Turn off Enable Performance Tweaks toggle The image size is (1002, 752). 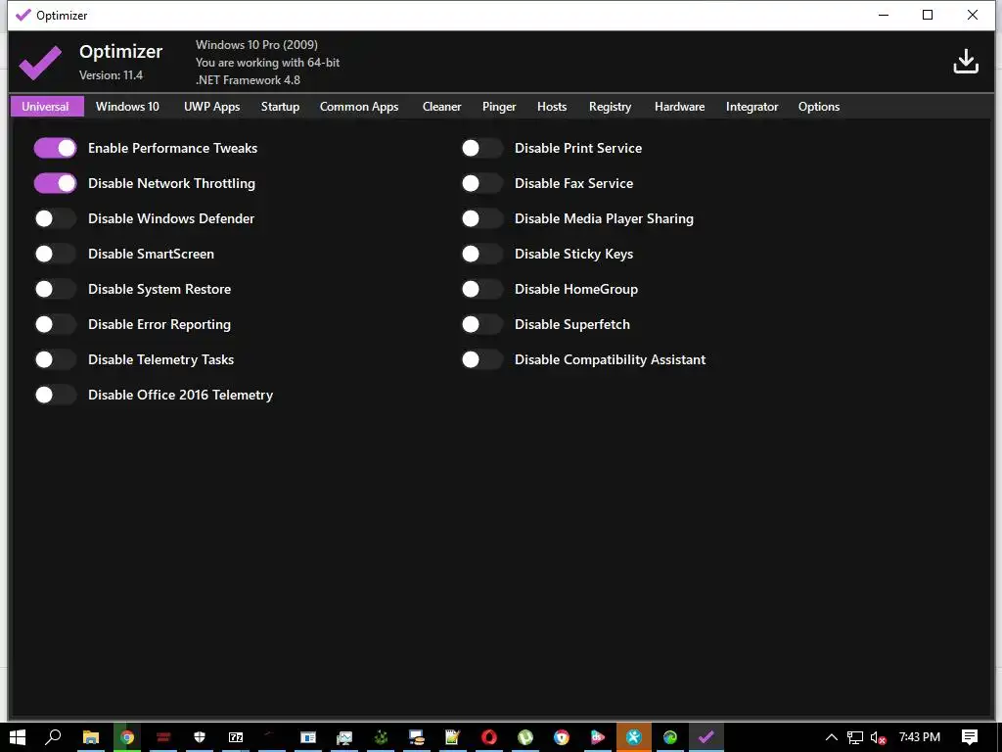[x=56, y=149]
